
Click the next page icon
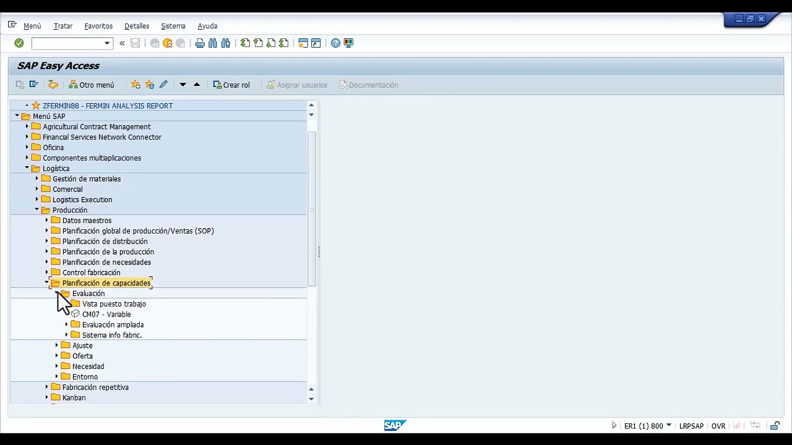point(271,43)
